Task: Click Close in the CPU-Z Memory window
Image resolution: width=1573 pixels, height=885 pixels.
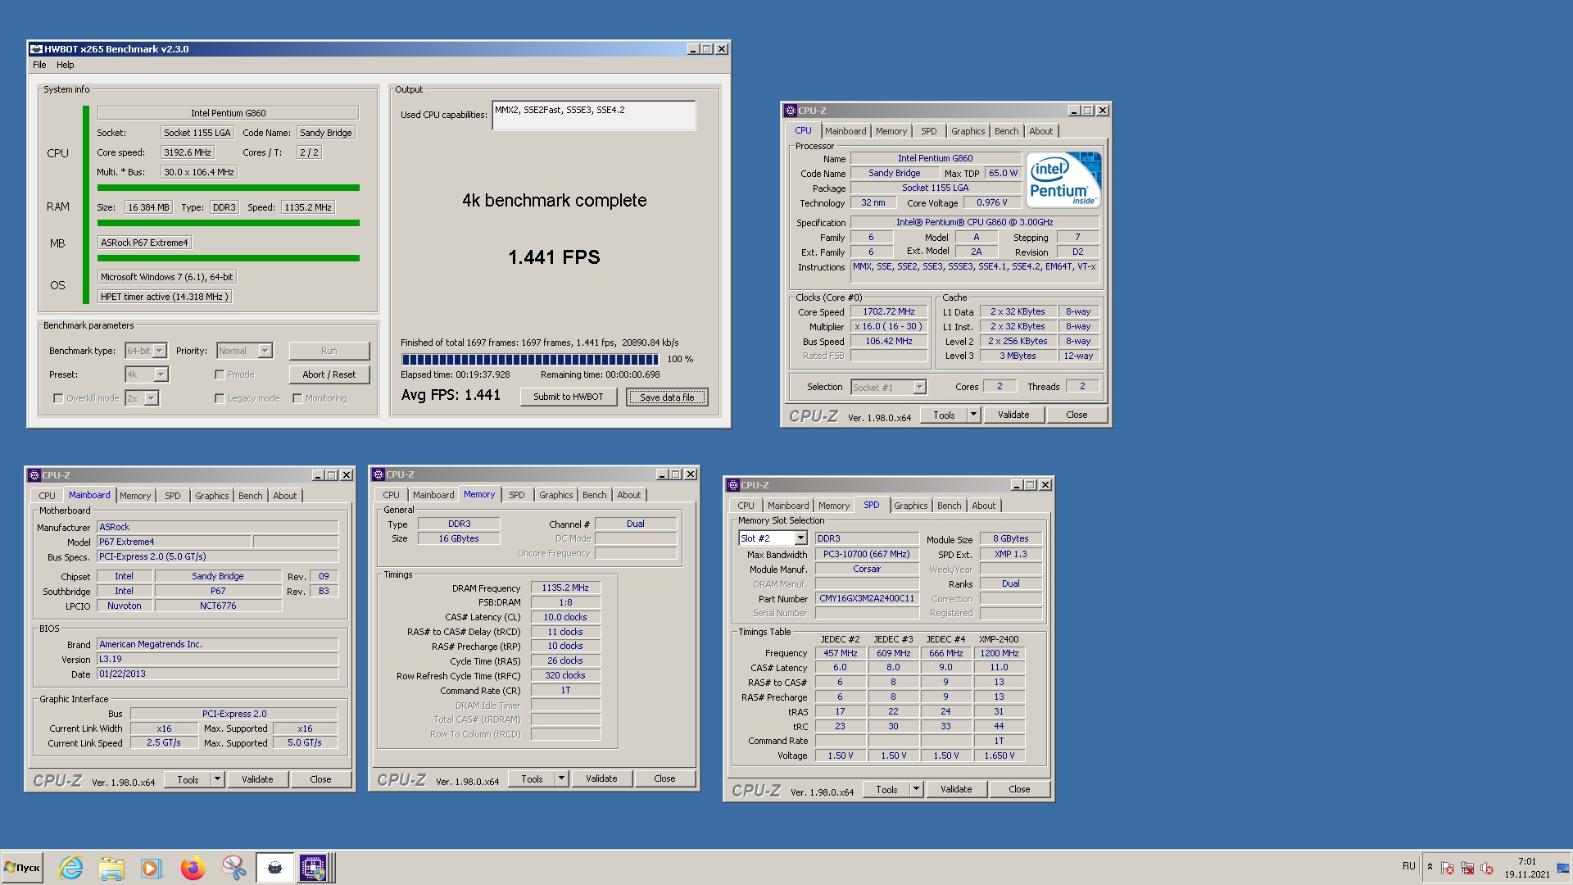Action: (664, 778)
